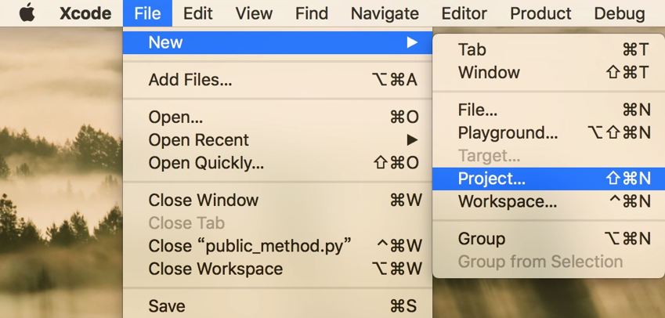Screen dimensions: 665x318
Task: Open the Product menu
Action: coord(540,13)
